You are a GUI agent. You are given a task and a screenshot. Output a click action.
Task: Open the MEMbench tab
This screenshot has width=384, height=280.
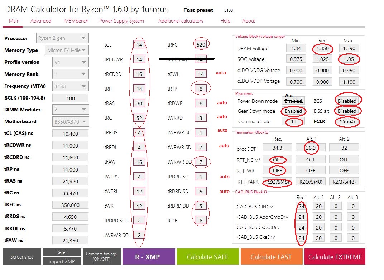tap(76, 21)
